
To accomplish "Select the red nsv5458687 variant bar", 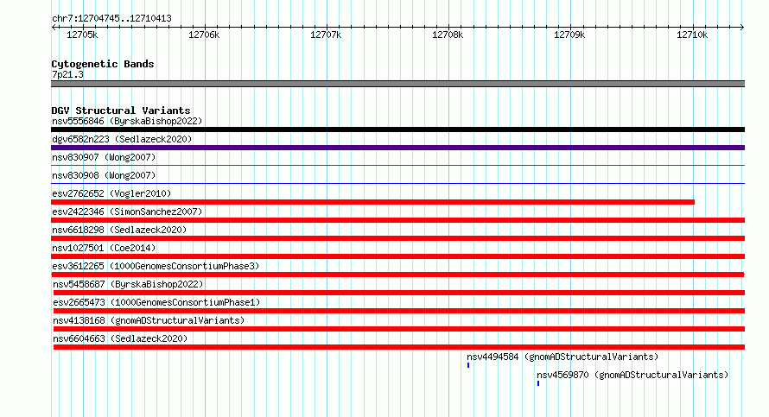I will click(399, 293).
